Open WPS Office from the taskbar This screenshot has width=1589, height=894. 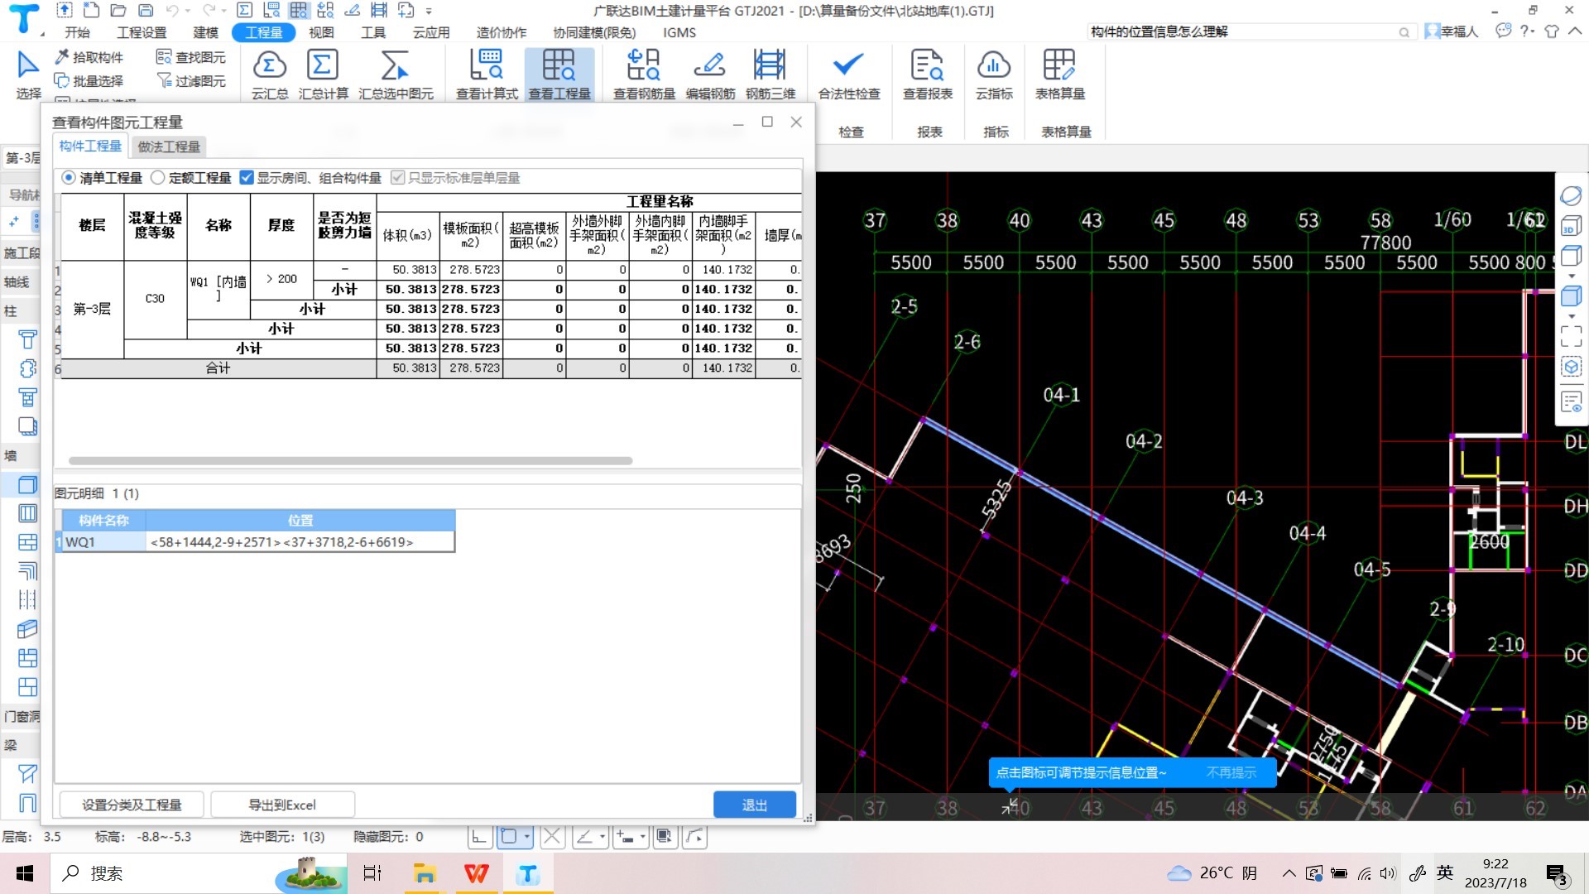[476, 873]
